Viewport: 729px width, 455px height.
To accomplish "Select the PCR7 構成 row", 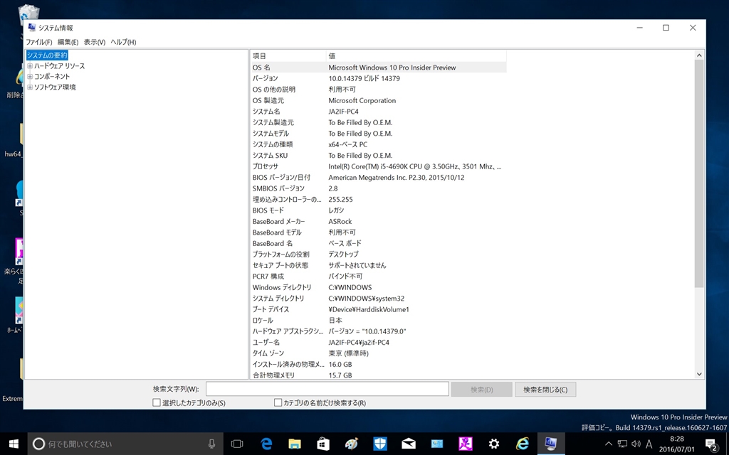I will pyautogui.click(x=379, y=277).
